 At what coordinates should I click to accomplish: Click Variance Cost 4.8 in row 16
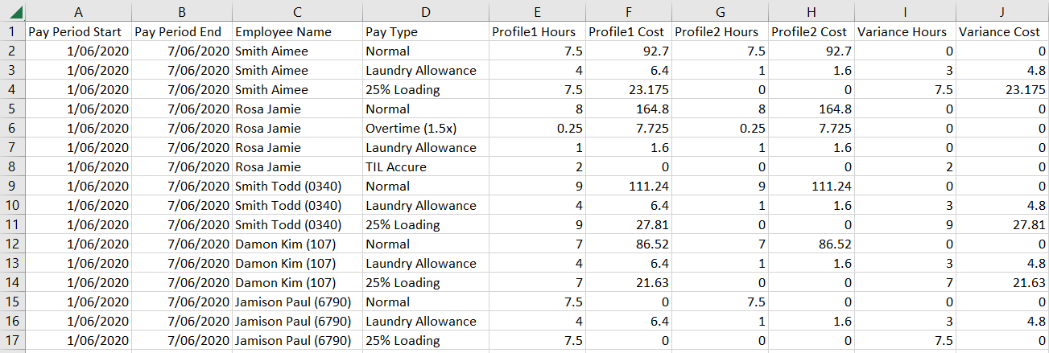[x=1002, y=322]
